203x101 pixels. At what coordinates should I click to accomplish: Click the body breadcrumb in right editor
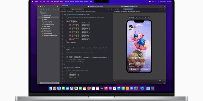point(138,11)
